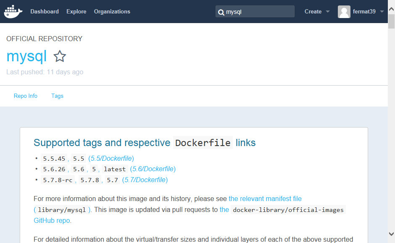Star the mysql repository
The width and height of the screenshot is (395, 243).
pyautogui.click(x=60, y=56)
